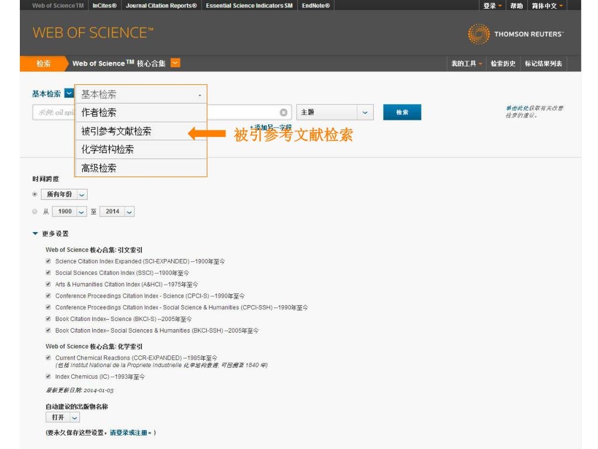
Task: Toggle the BKCI-SSH book citation checkbox
Action: (x=48, y=330)
